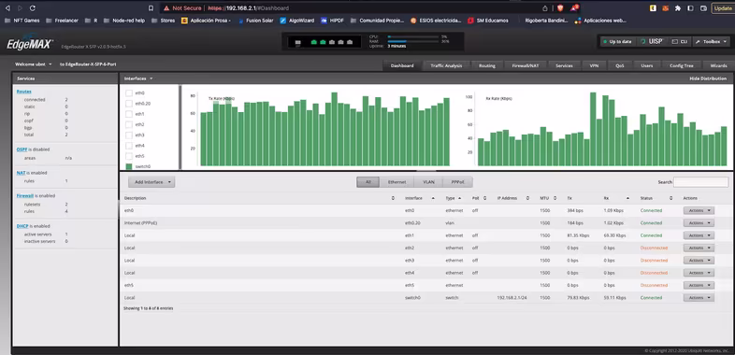Open Brave wallet icon

tap(703, 8)
